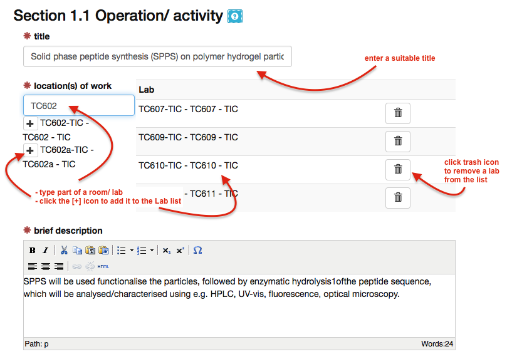This screenshot has height=359, width=512.
Task: Add TC602-TIC lab with plus button
Action: [30, 124]
